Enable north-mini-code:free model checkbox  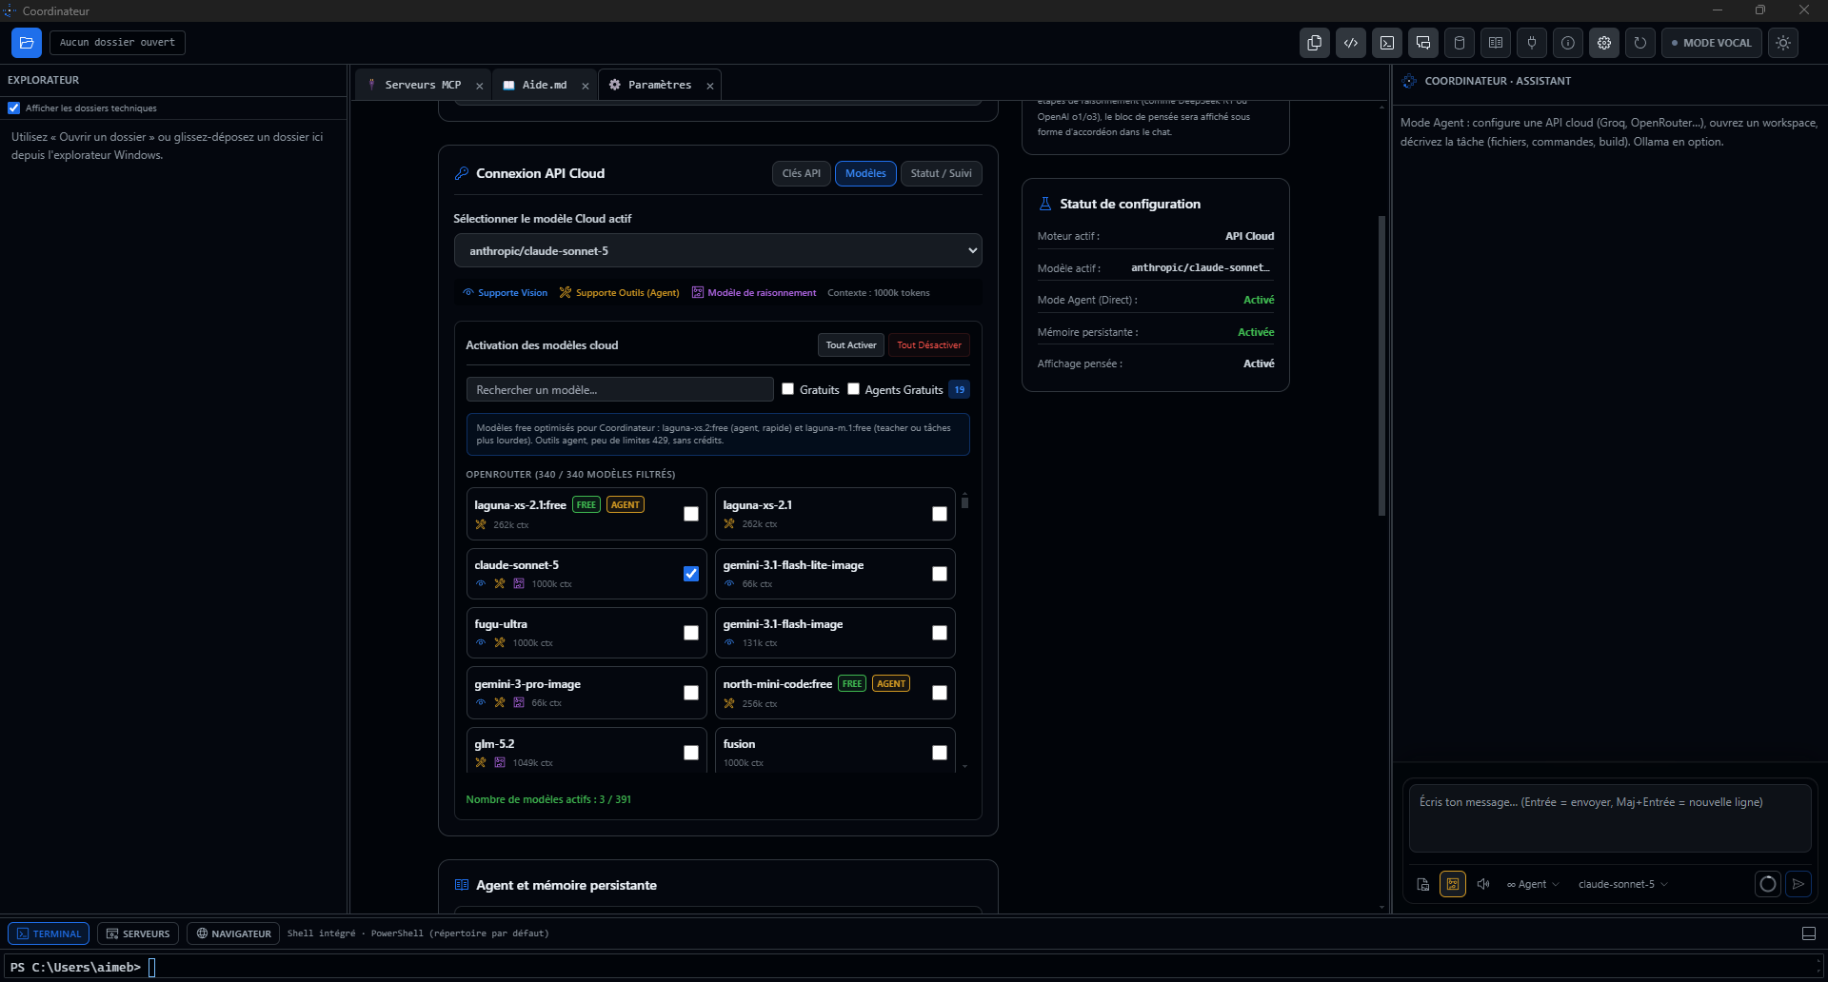click(940, 693)
